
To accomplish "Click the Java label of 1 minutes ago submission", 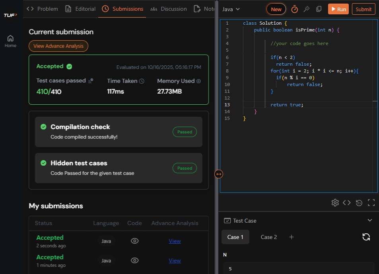I will (106, 261).
